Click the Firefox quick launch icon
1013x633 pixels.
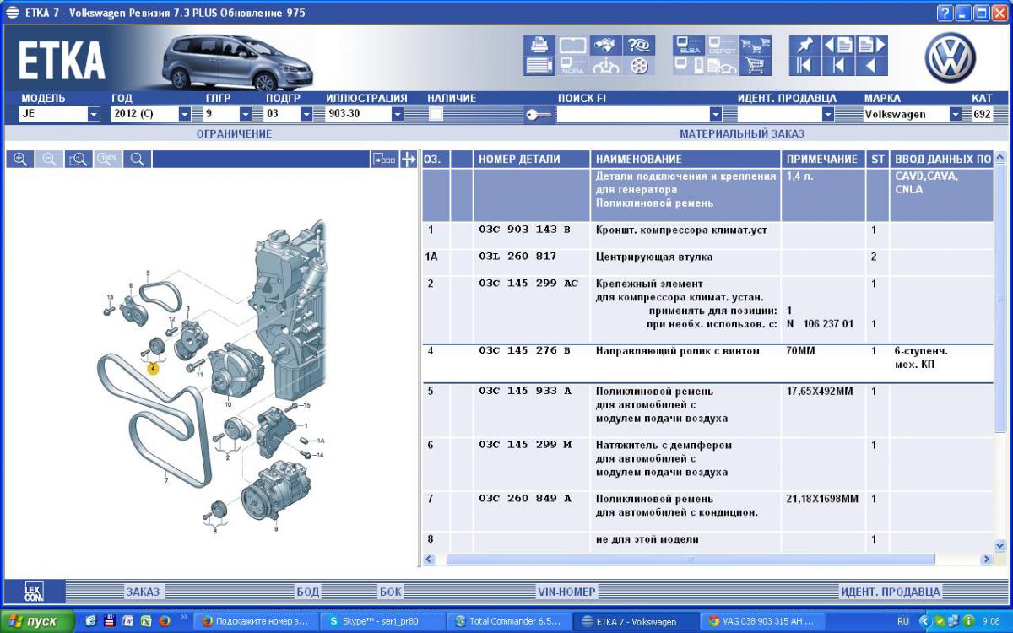[x=164, y=621]
